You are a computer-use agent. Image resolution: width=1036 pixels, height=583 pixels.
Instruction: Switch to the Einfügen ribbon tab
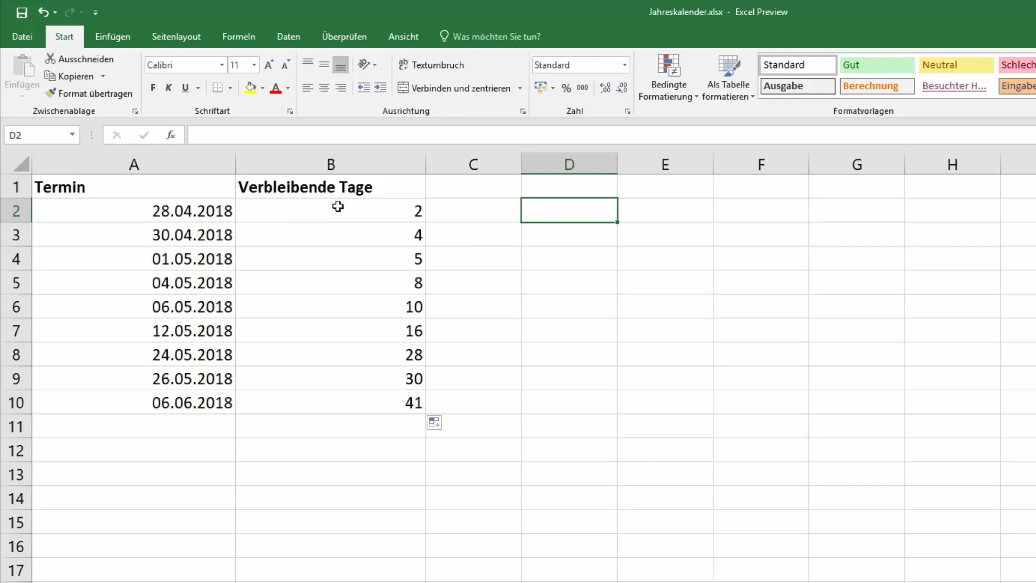(113, 37)
